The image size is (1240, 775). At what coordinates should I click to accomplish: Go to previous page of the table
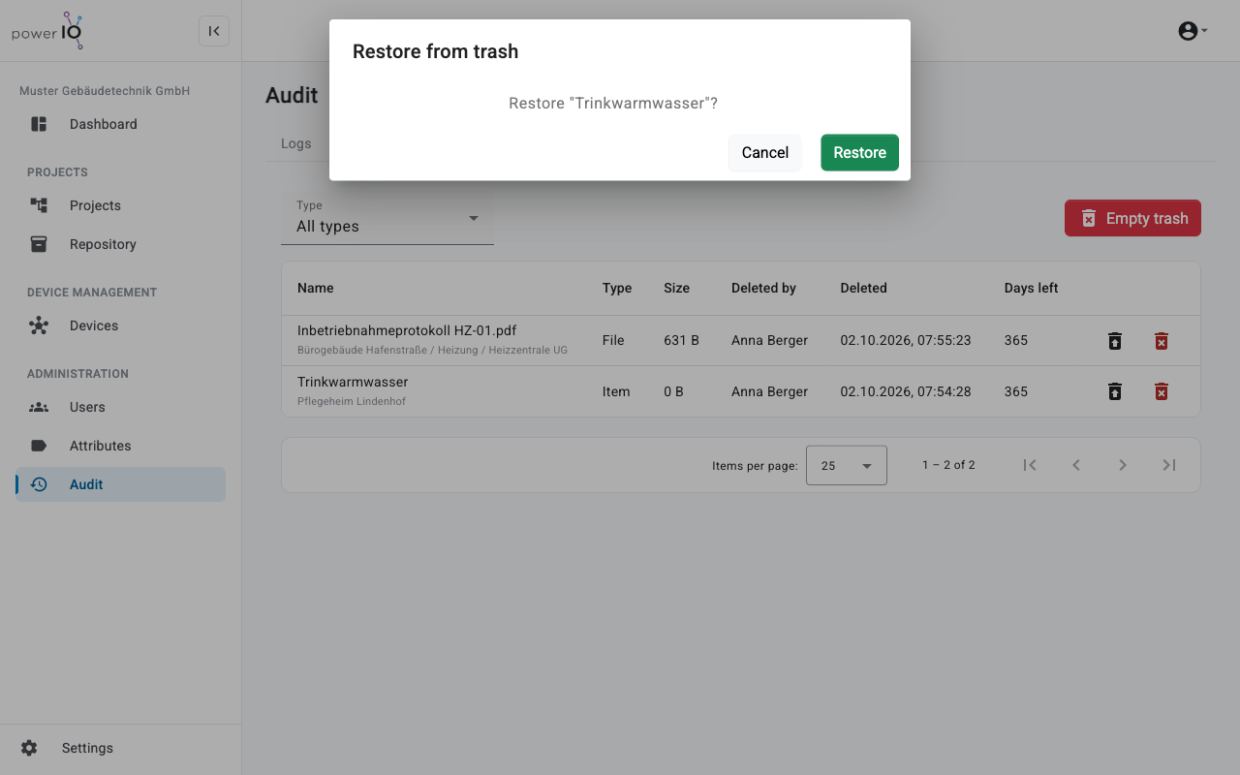coord(1076,465)
